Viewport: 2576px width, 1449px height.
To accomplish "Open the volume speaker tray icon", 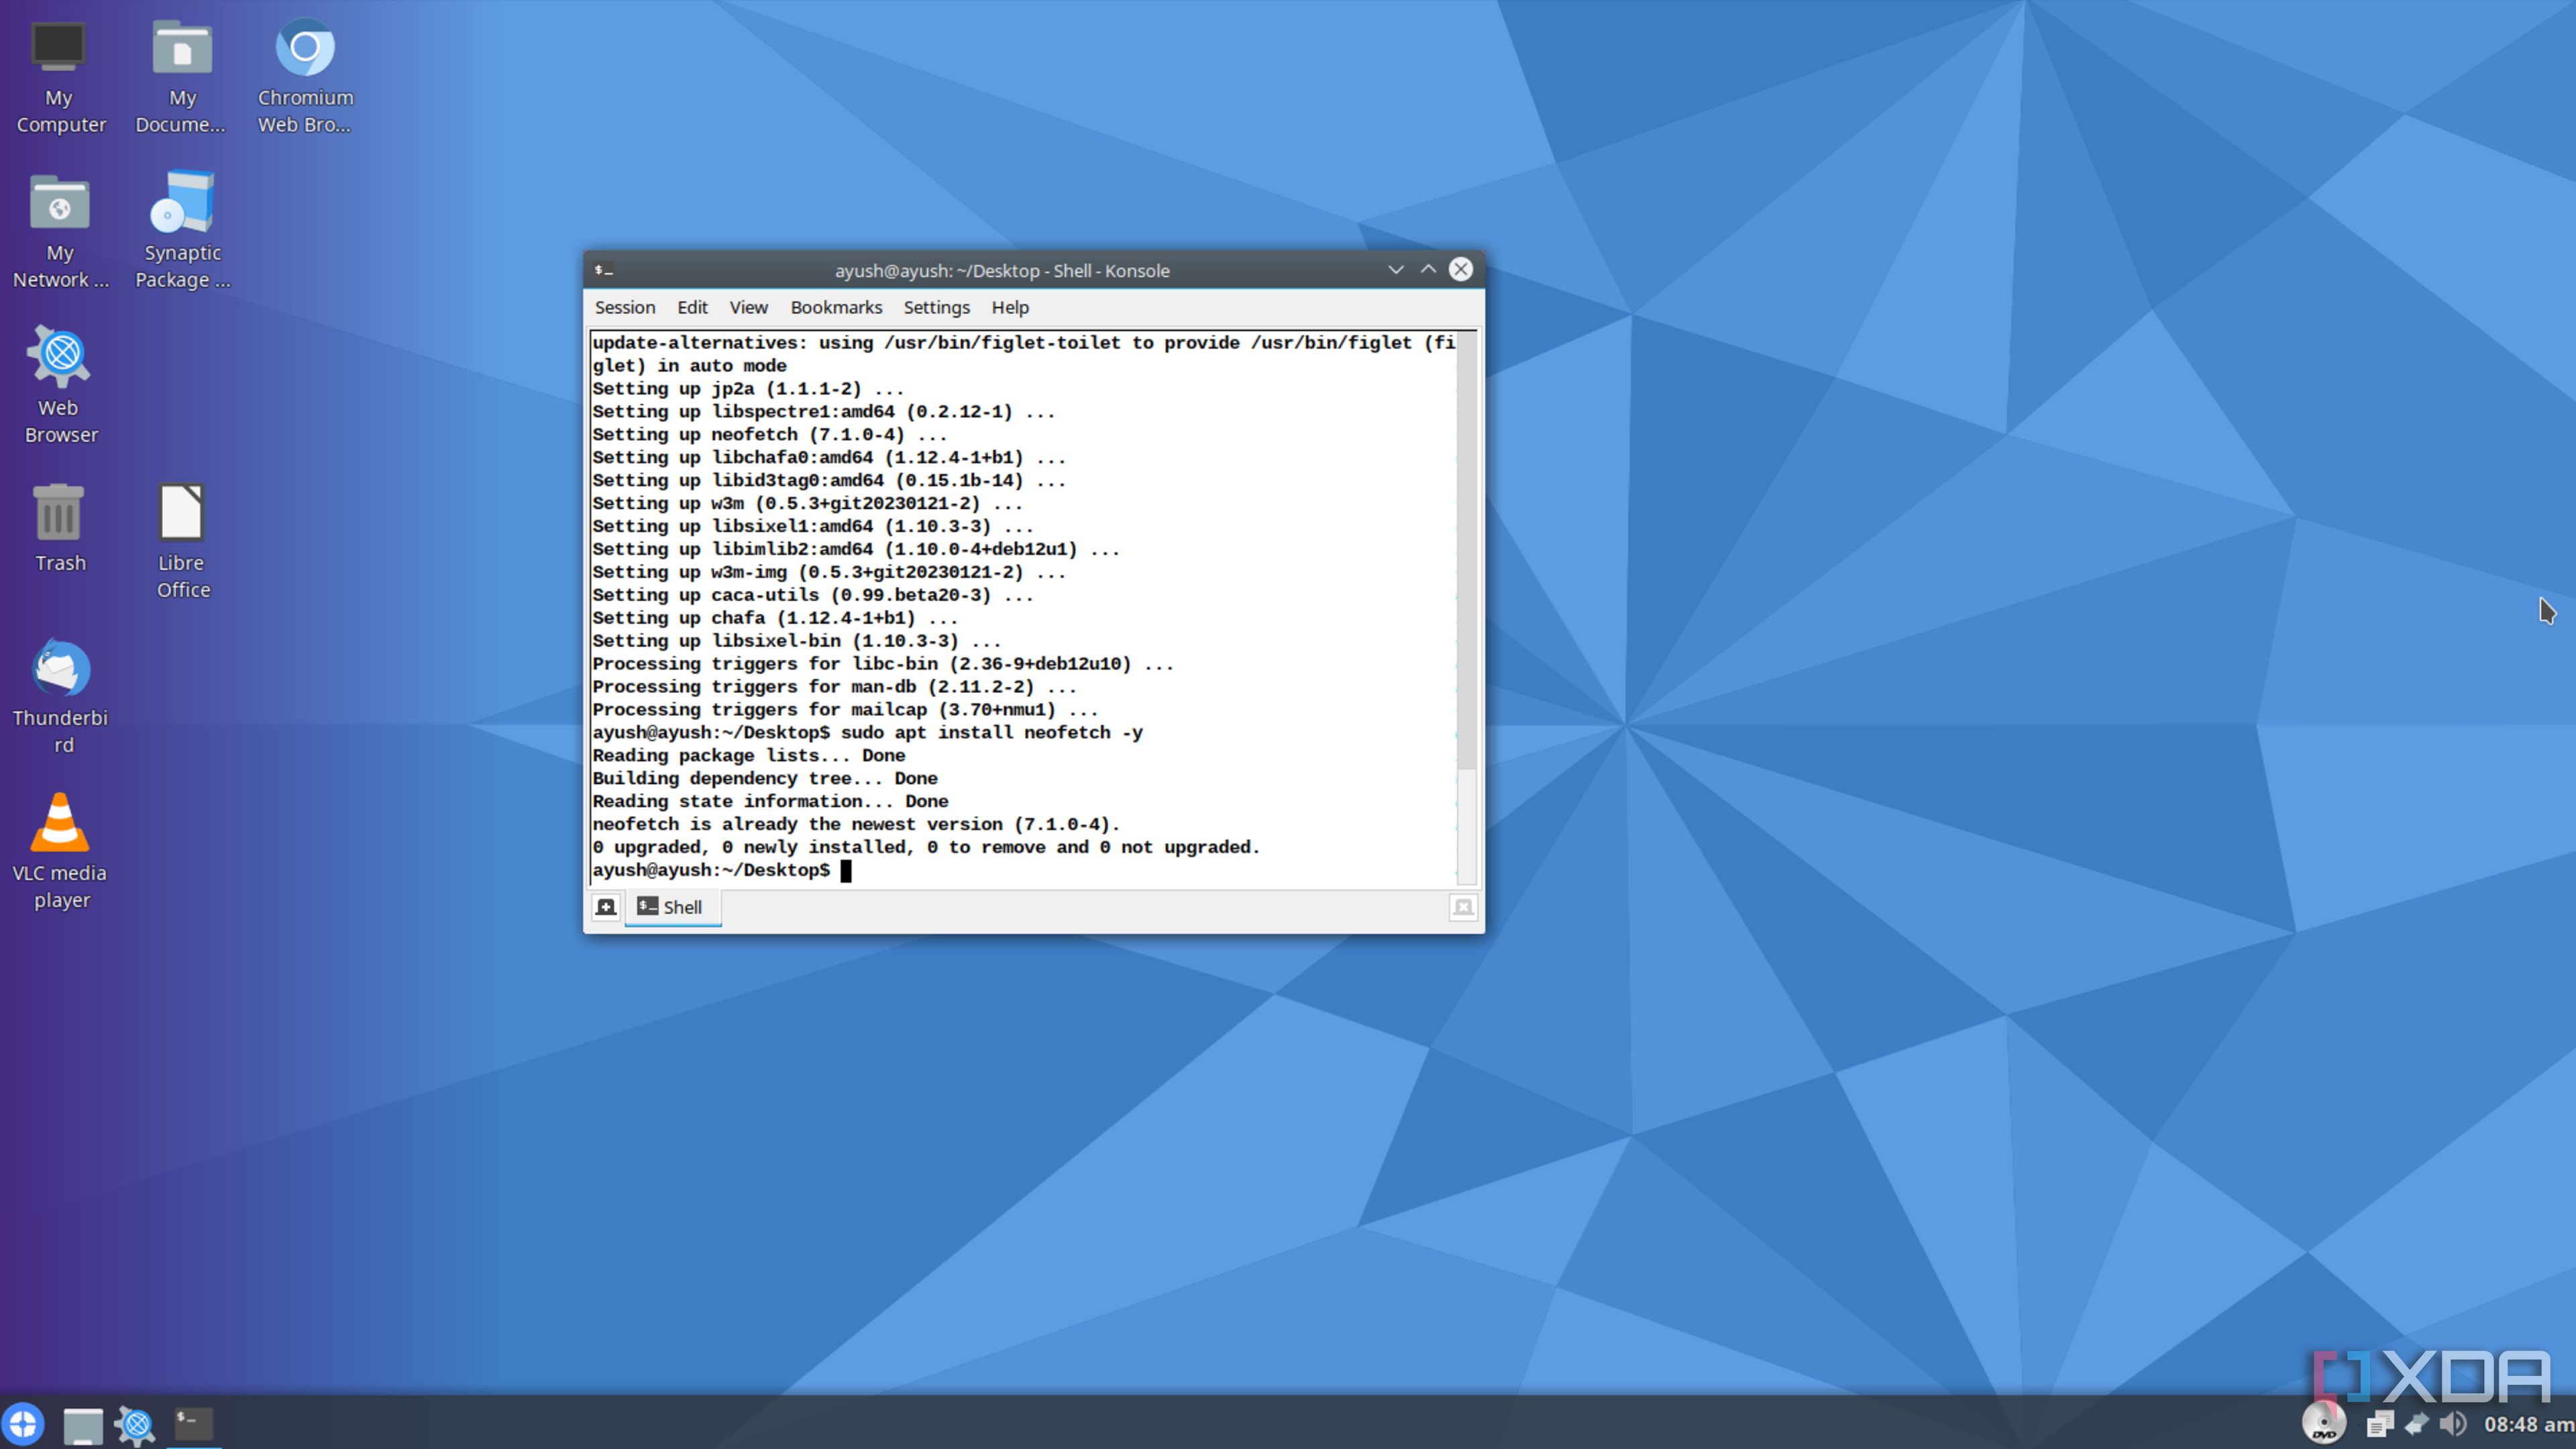I will pyautogui.click(x=2453, y=1423).
